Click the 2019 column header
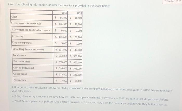Screen dimensions: 182x111 click(64, 13)
